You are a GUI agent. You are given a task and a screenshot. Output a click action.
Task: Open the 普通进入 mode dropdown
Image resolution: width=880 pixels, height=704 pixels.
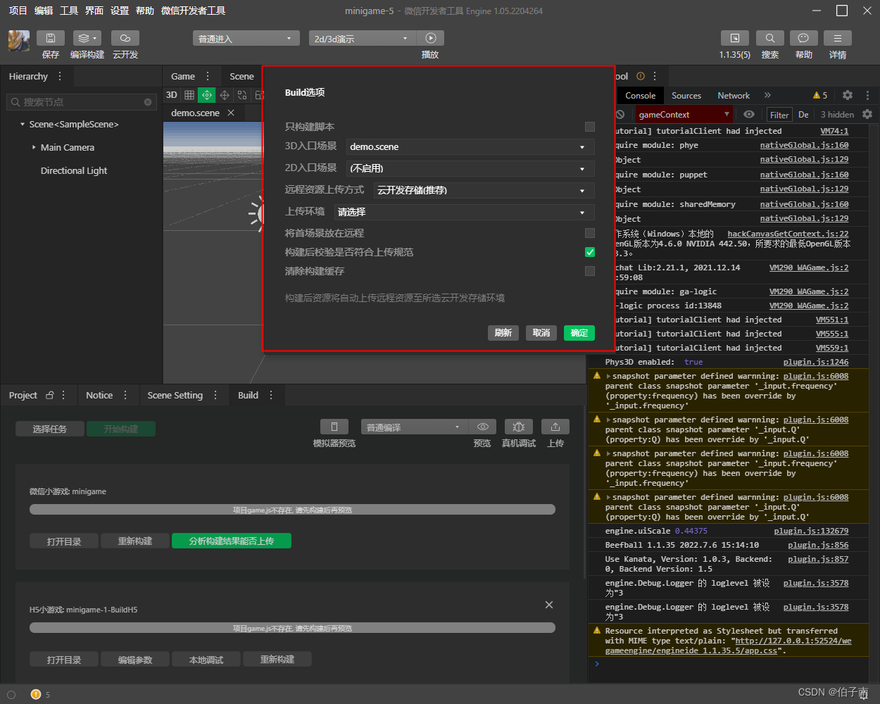click(x=246, y=39)
